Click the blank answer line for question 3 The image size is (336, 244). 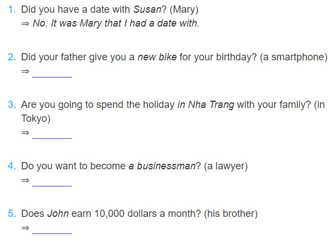click(52, 138)
